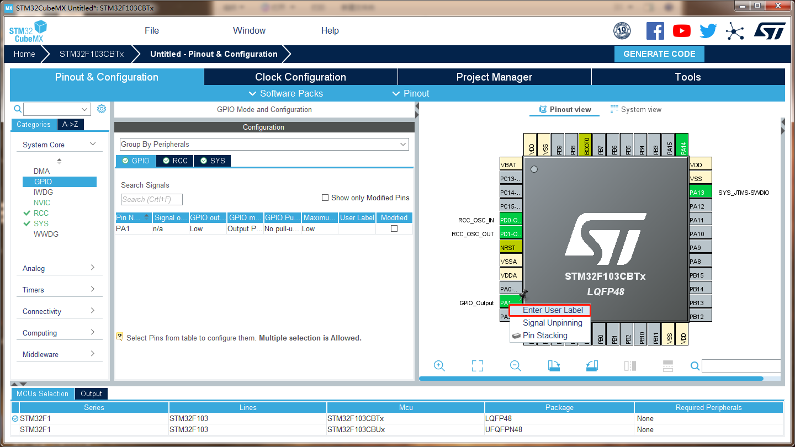Viewport: 795px width, 447px height.
Task: Toggle Modified checkbox for PA1 row
Action: click(x=394, y=228)
